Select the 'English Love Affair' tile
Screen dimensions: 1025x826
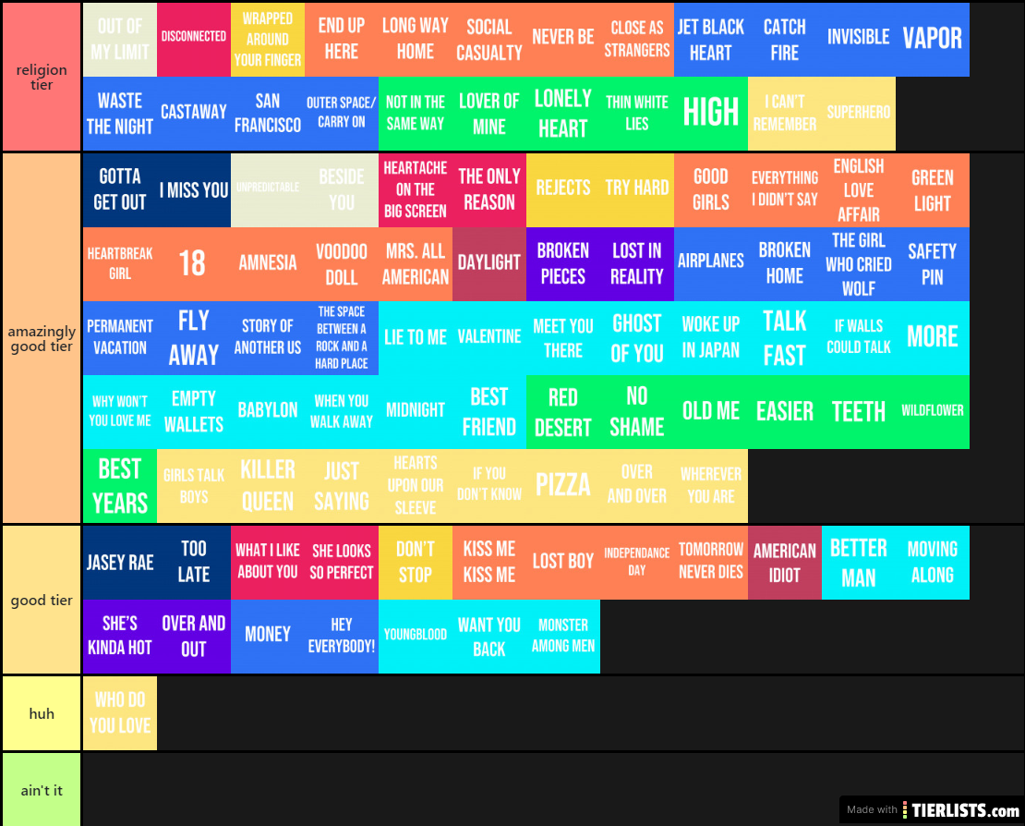point(858,190)
